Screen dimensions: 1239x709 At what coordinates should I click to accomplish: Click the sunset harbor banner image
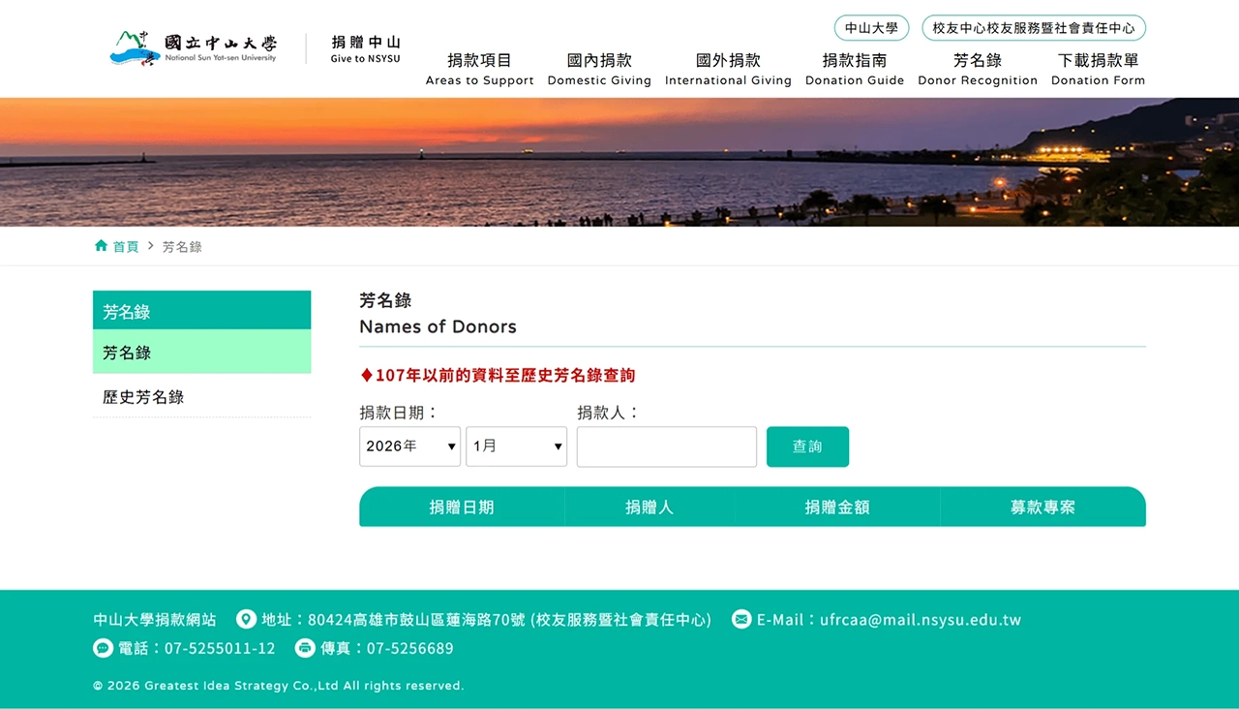(x=619, y=162)
